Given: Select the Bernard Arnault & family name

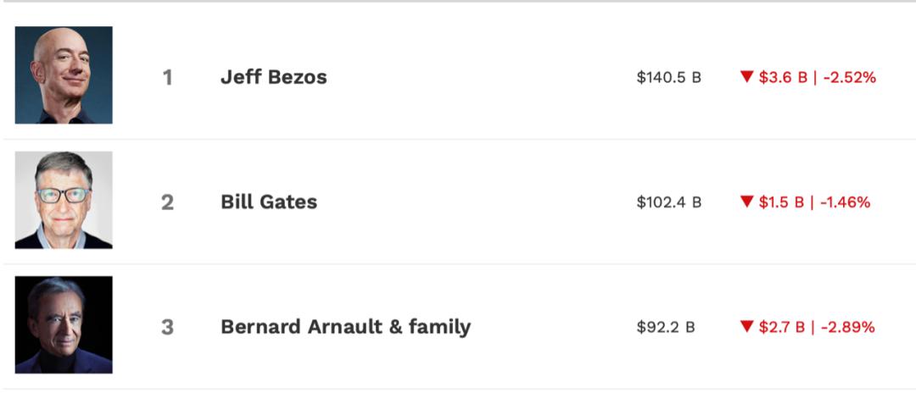Looking at the screenshot, I should tap(345, 326).
